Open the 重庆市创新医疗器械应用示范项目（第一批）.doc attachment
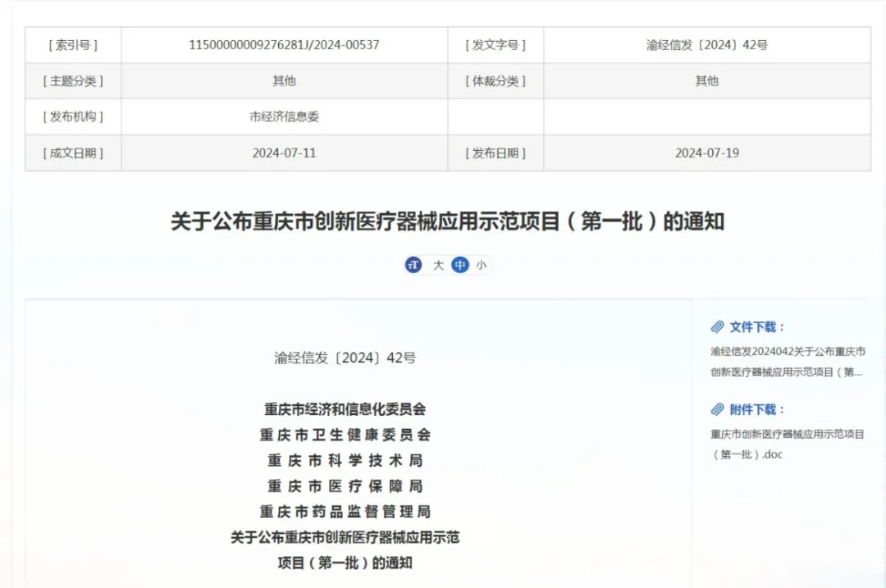The image size is (886, 588). coord(787,444)
